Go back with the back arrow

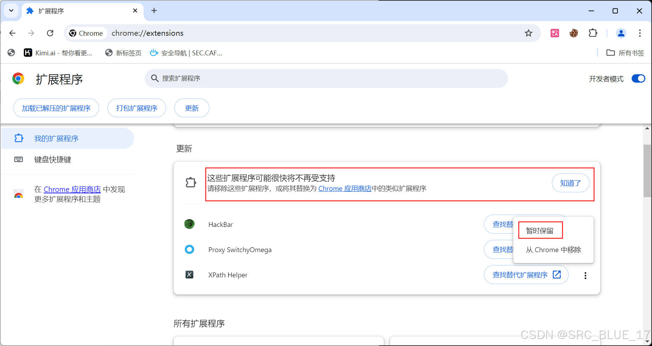(x=13, y=33)
